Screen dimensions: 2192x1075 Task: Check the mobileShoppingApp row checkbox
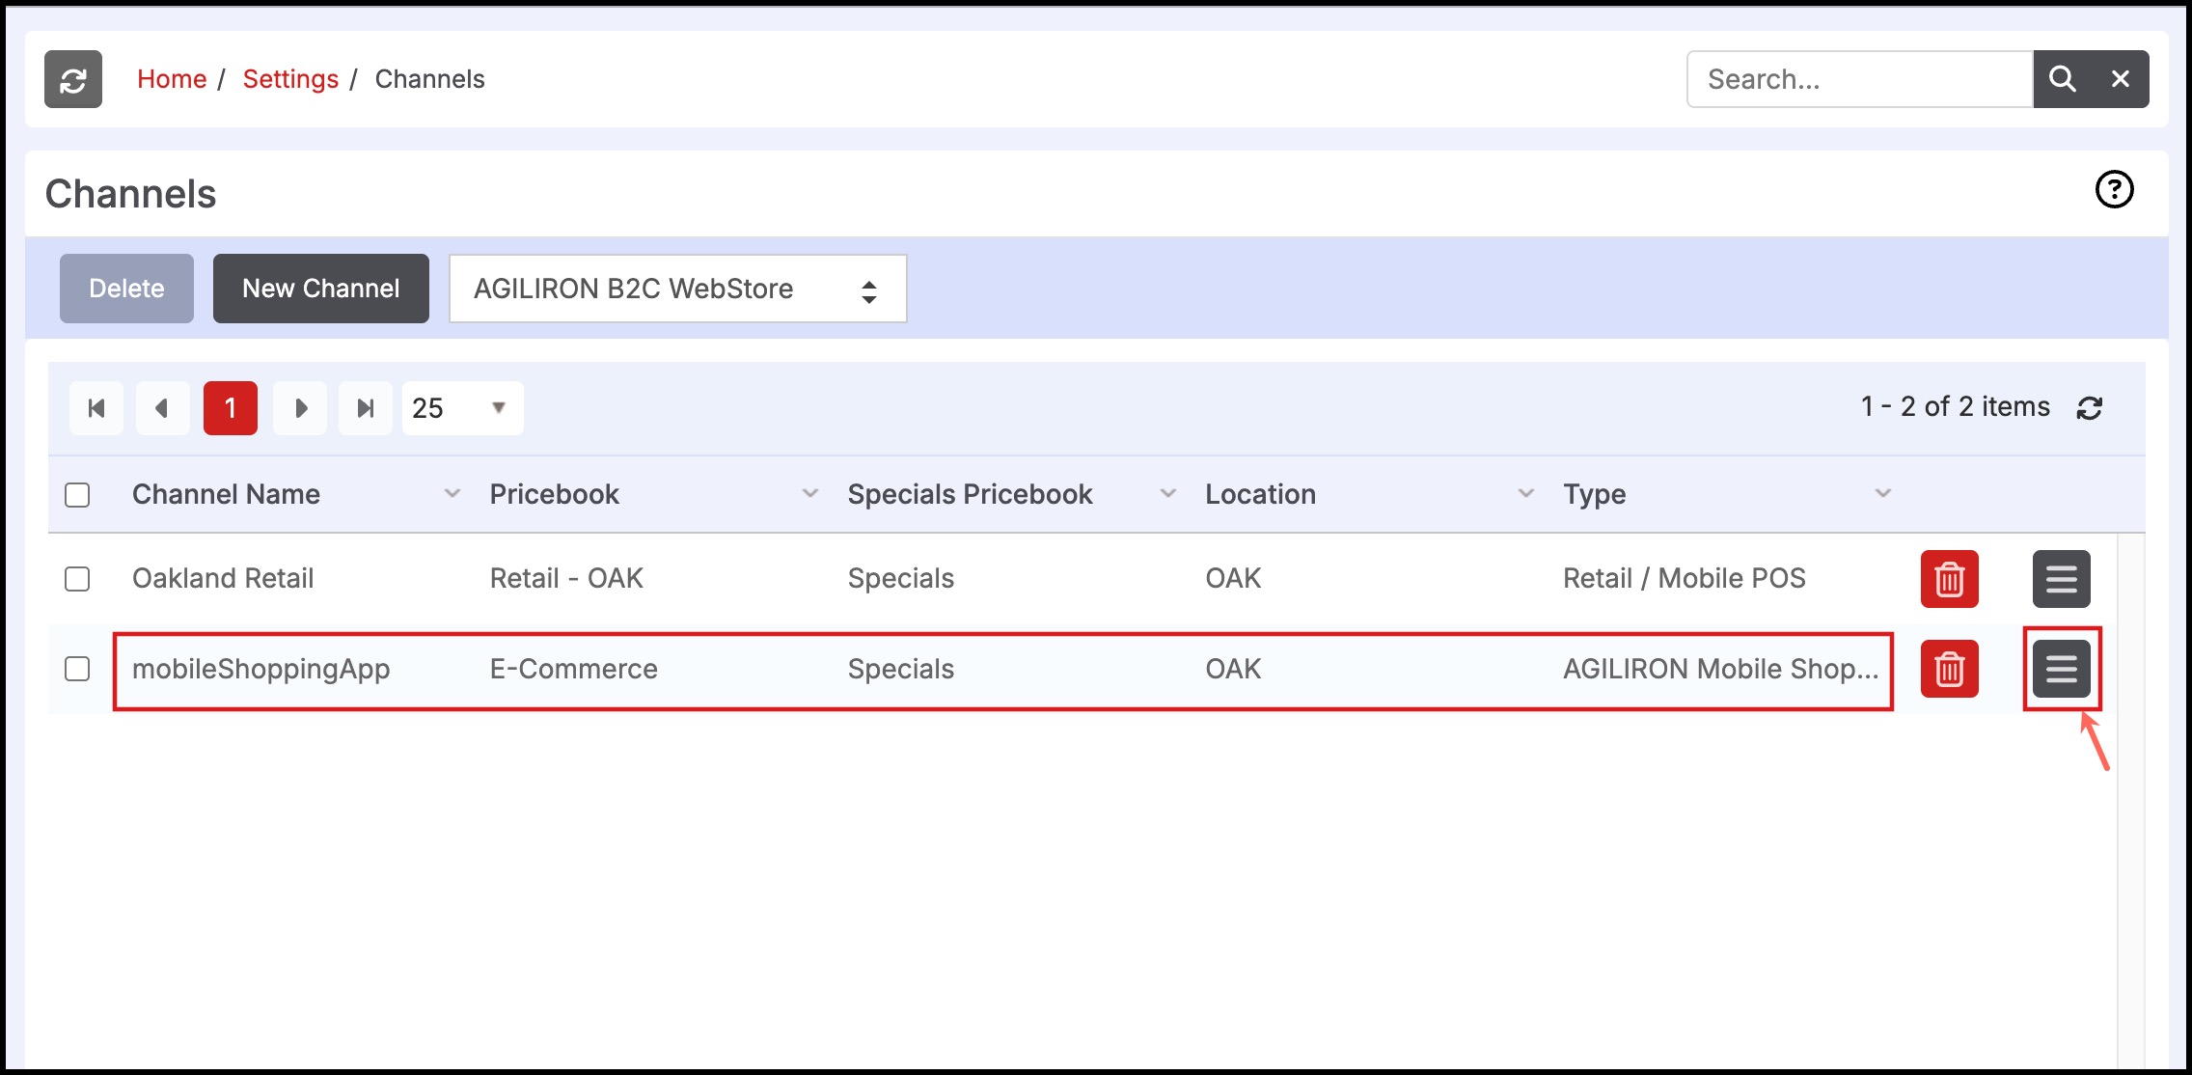click(77, 669)
